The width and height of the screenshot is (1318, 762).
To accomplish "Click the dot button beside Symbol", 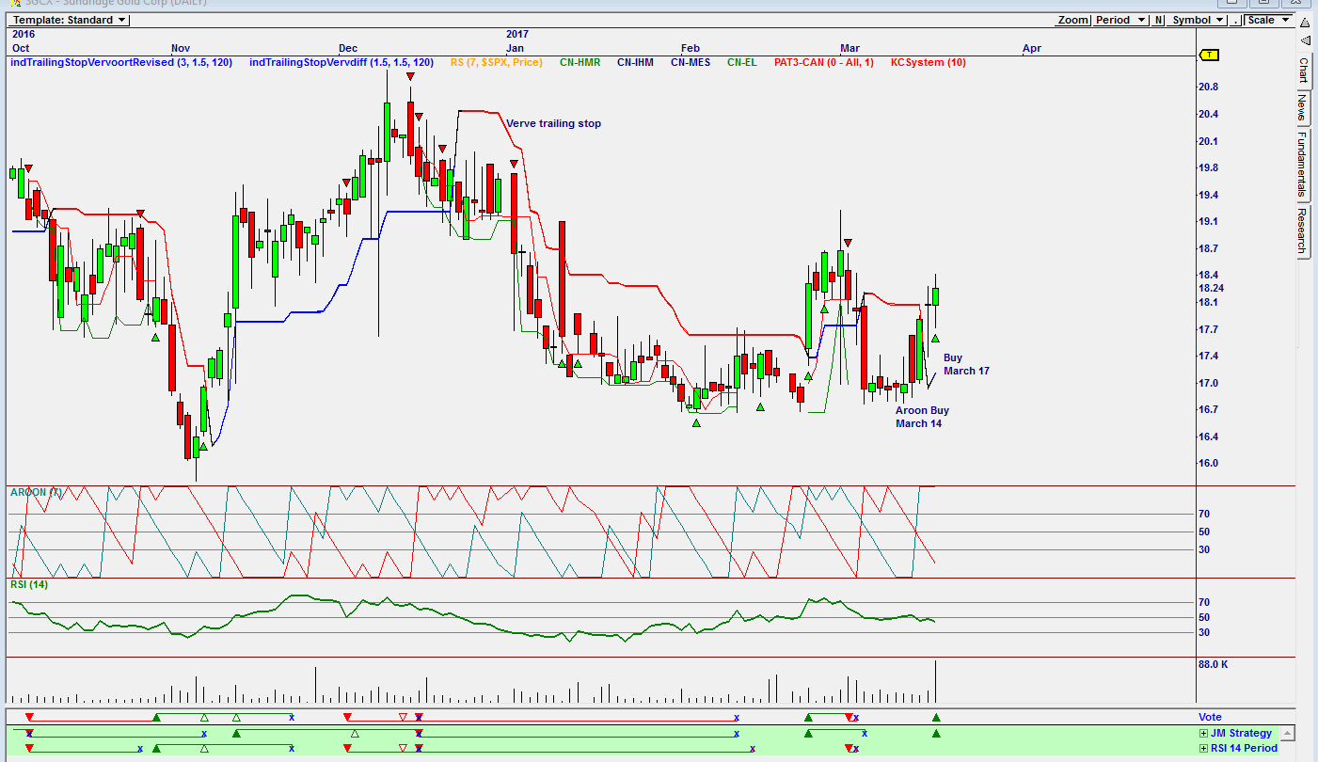I will (x=1235, y=20).
